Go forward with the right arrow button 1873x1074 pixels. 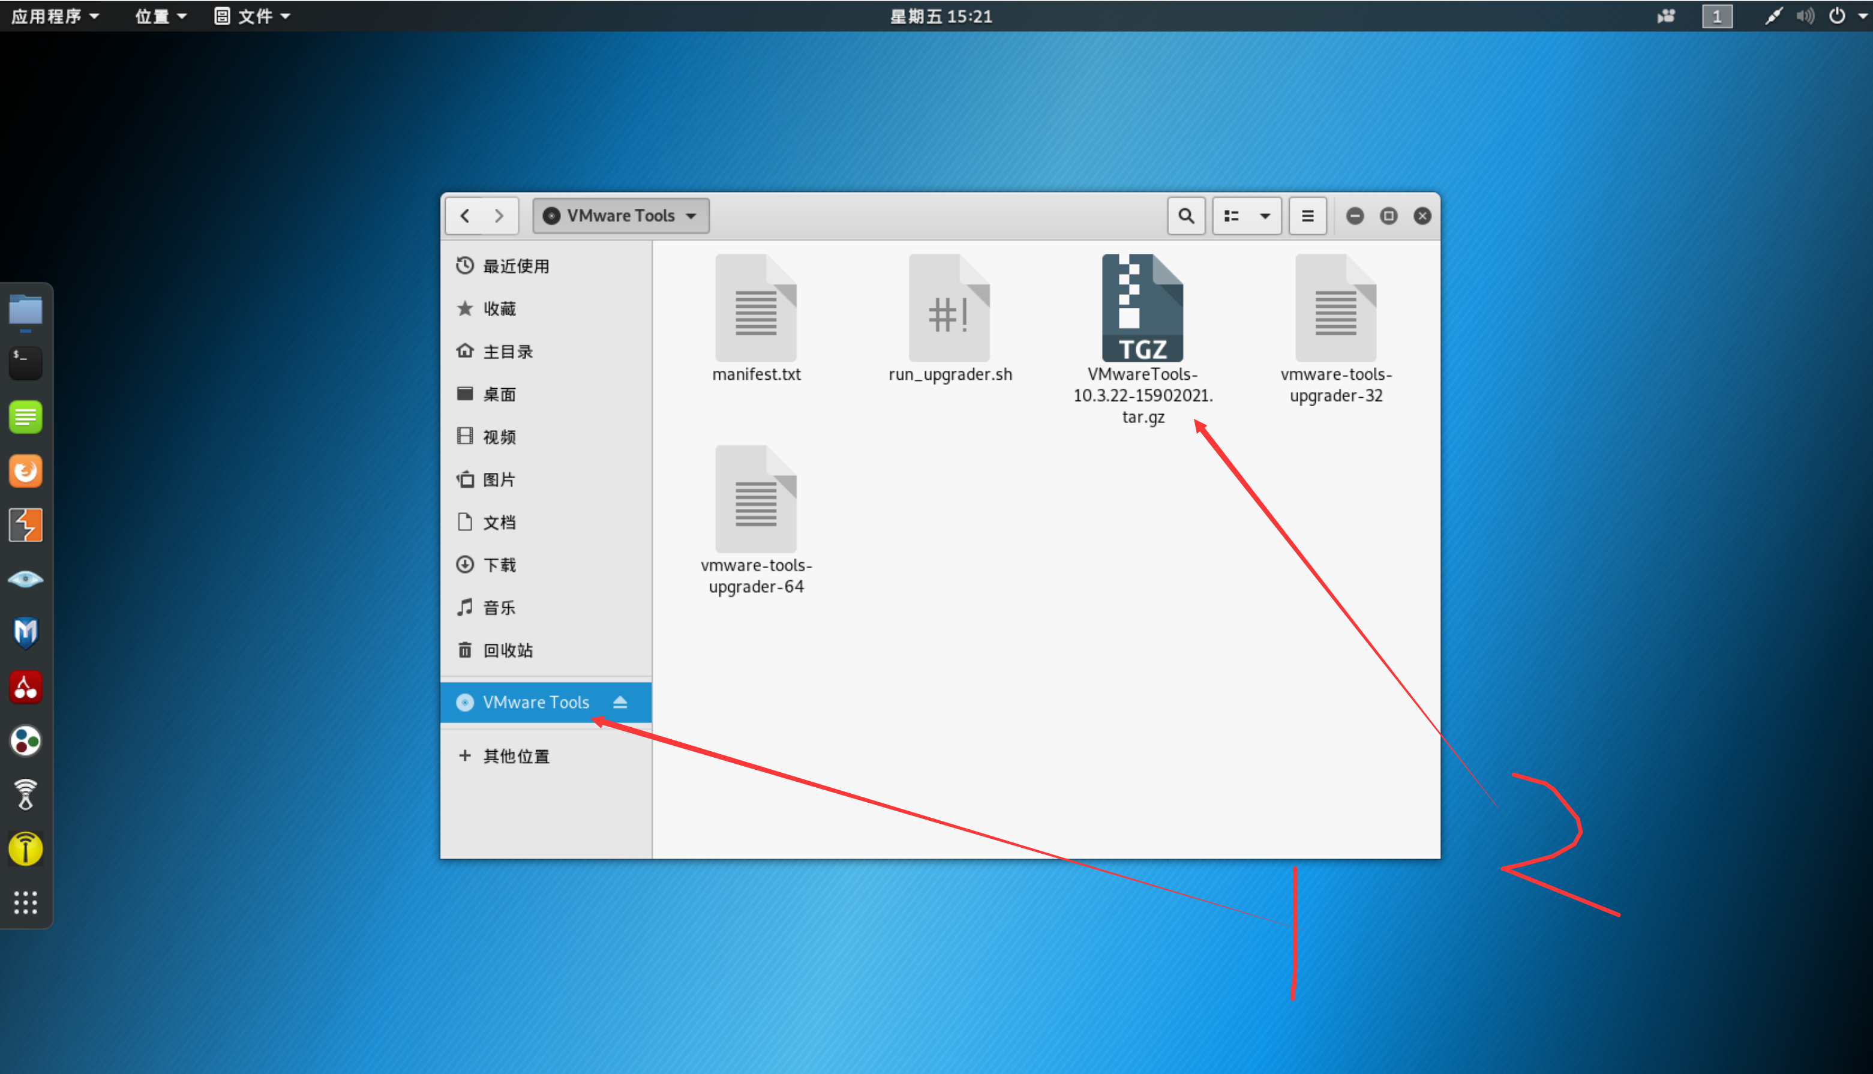point(499,215)
